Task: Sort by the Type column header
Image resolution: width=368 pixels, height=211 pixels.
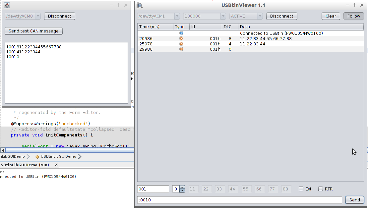Action: (181, 27)
